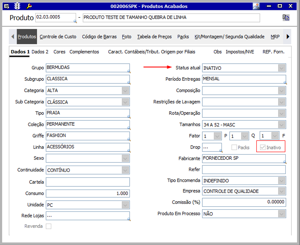Click the Refer input field

pyautogui.click(x=244, y=170)
